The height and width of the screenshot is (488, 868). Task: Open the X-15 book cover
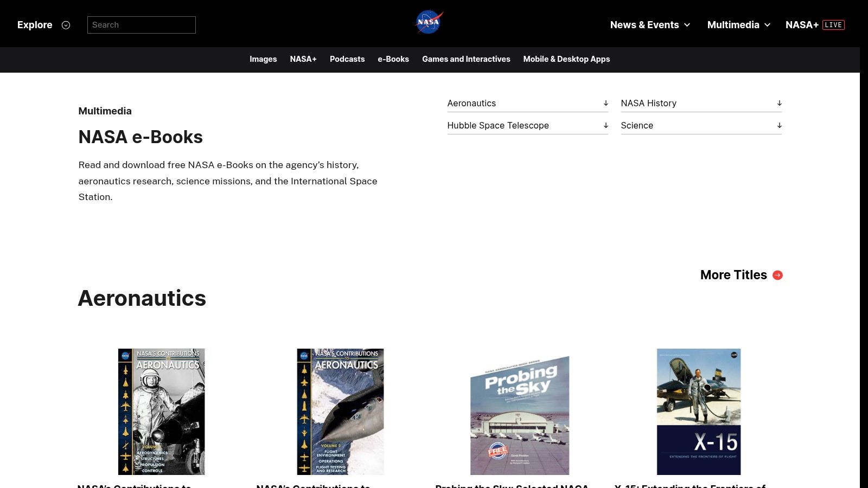point(699,412)
